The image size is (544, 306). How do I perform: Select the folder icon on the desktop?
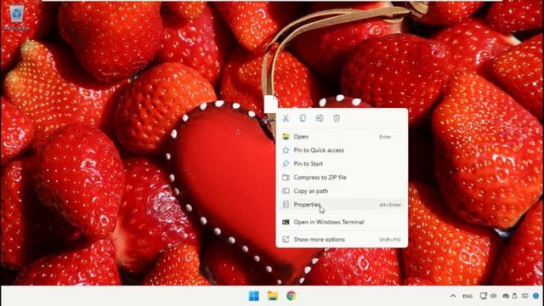point(270,104)
